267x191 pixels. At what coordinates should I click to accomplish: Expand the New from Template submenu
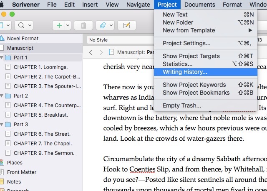(x=206, y=30)
